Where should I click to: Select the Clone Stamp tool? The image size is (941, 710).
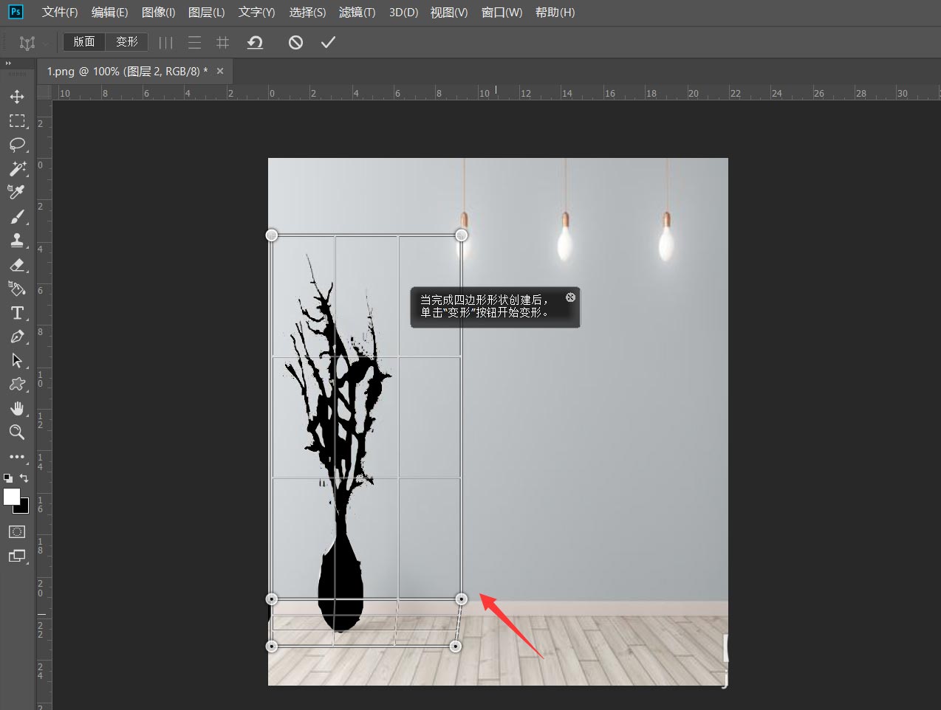pos(17,241)
